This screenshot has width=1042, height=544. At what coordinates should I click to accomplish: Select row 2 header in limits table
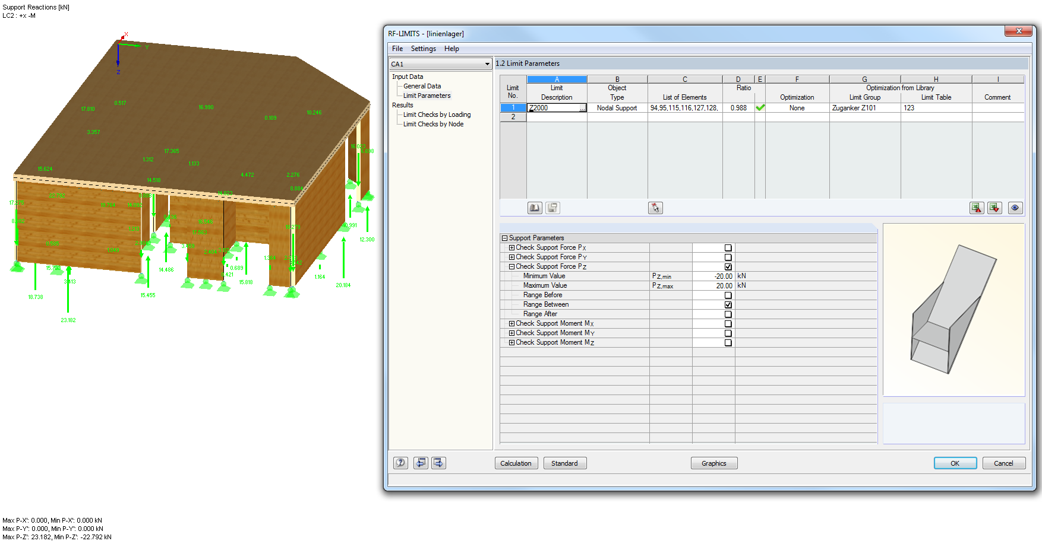point(513,117)
